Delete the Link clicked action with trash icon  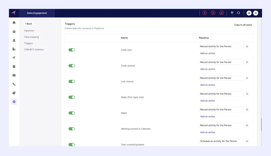click(x=247, y=78)
